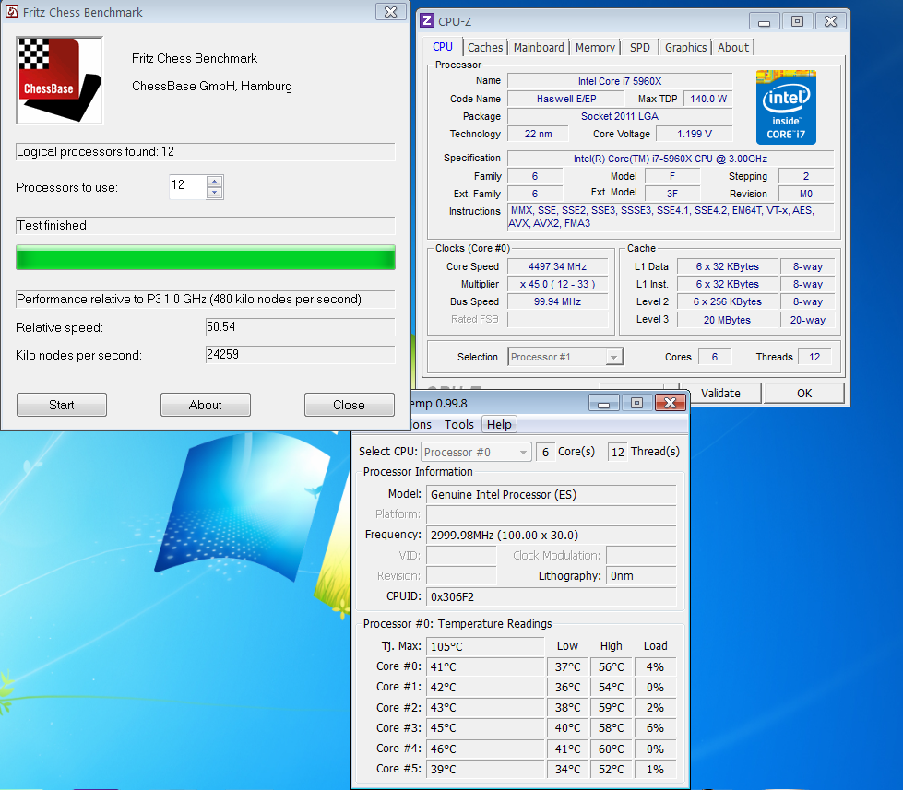Click the Bus Speed 99.94 MHz value
The height and width of the screenshot is (790, 903).
click(x=557, y=301)
